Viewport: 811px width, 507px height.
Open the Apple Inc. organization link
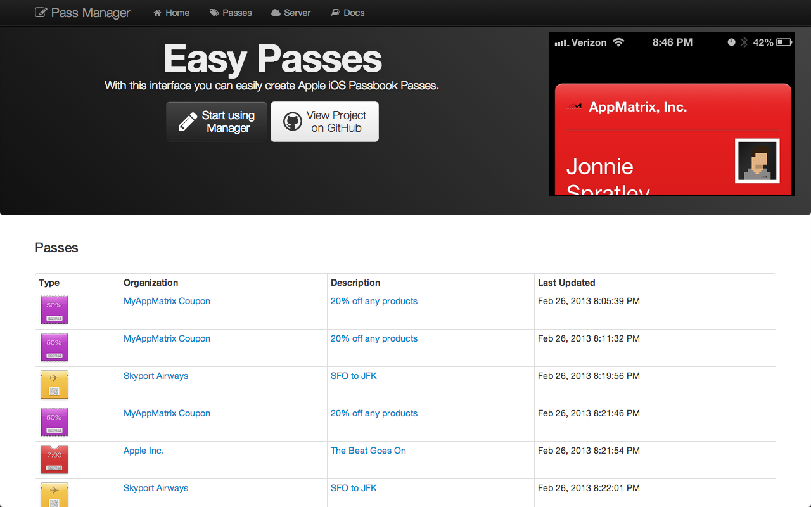pos(144,451)
